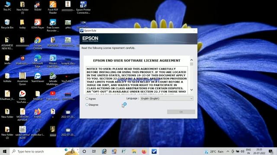The width and height of the screenshot is (277, 155).
Task: Open File Explorer from the taskbar
Action: [134, 151]
